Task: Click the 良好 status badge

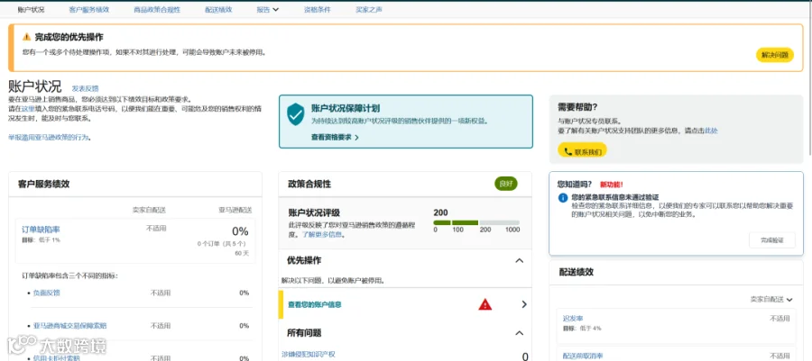Action: (506, 184)
